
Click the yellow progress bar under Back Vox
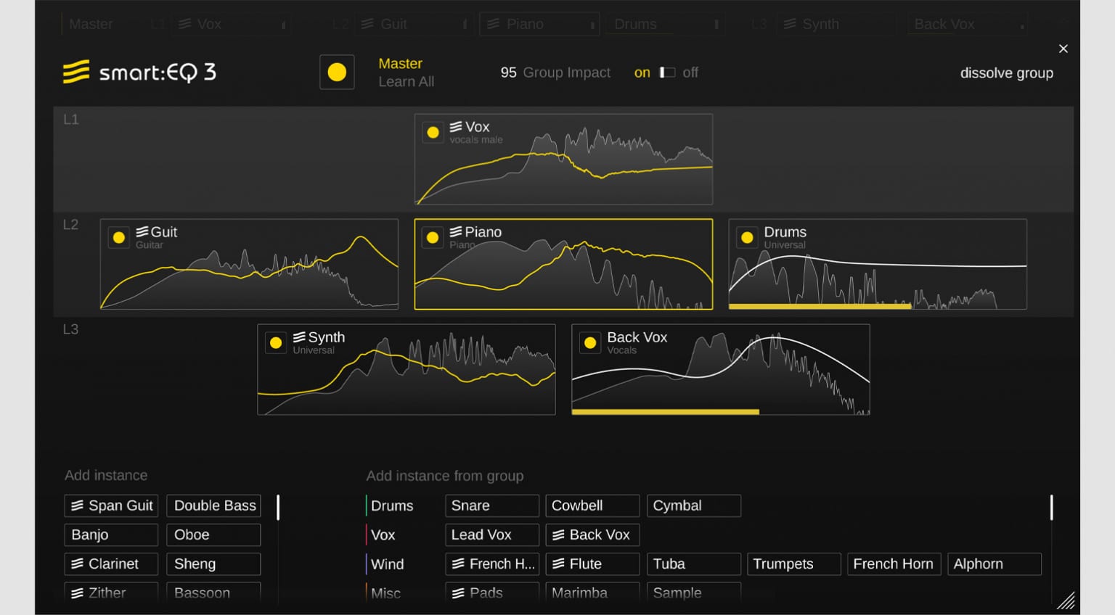(x=664, y=411)
